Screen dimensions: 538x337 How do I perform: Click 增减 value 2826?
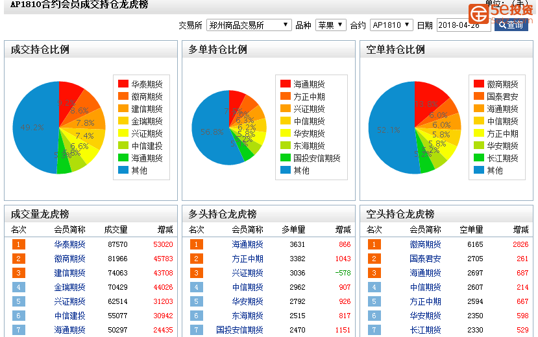[520, 244]
